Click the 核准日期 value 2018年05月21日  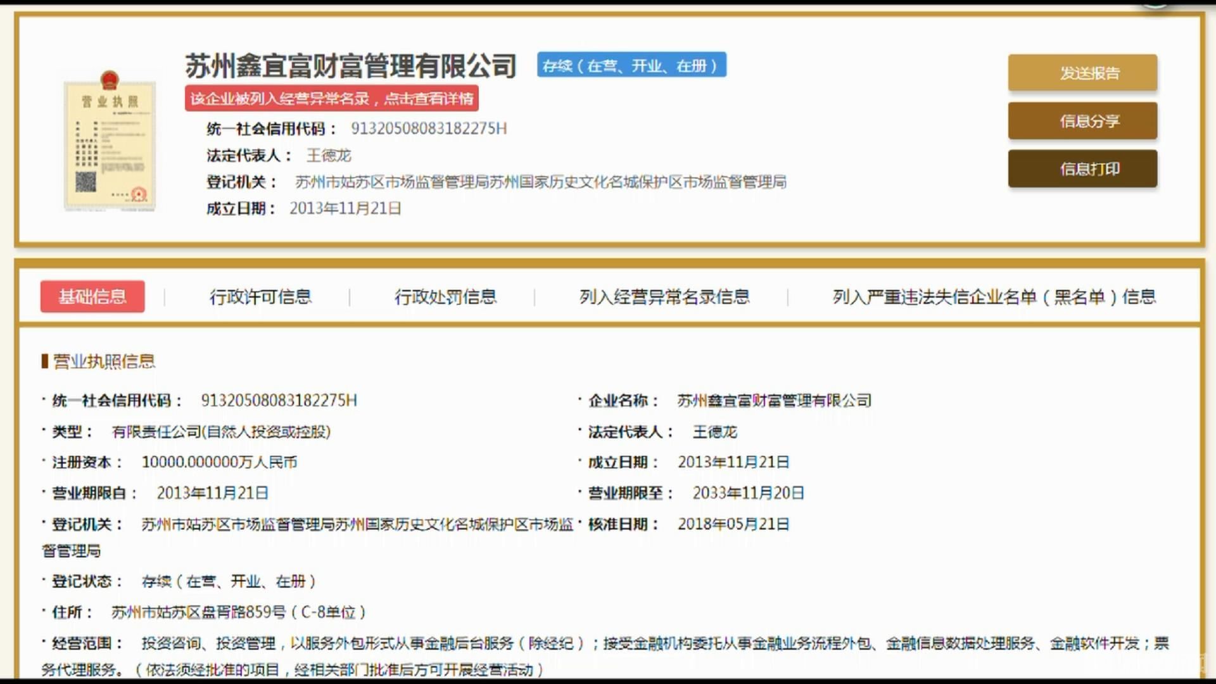coord(733,524)
